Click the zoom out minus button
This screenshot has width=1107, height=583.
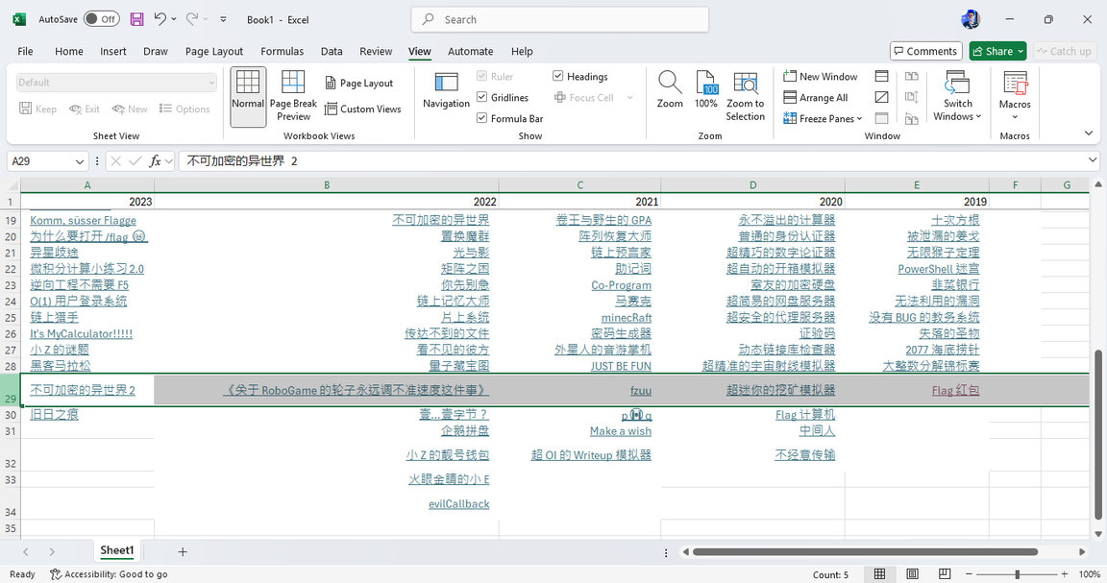[x=970, y=574]
